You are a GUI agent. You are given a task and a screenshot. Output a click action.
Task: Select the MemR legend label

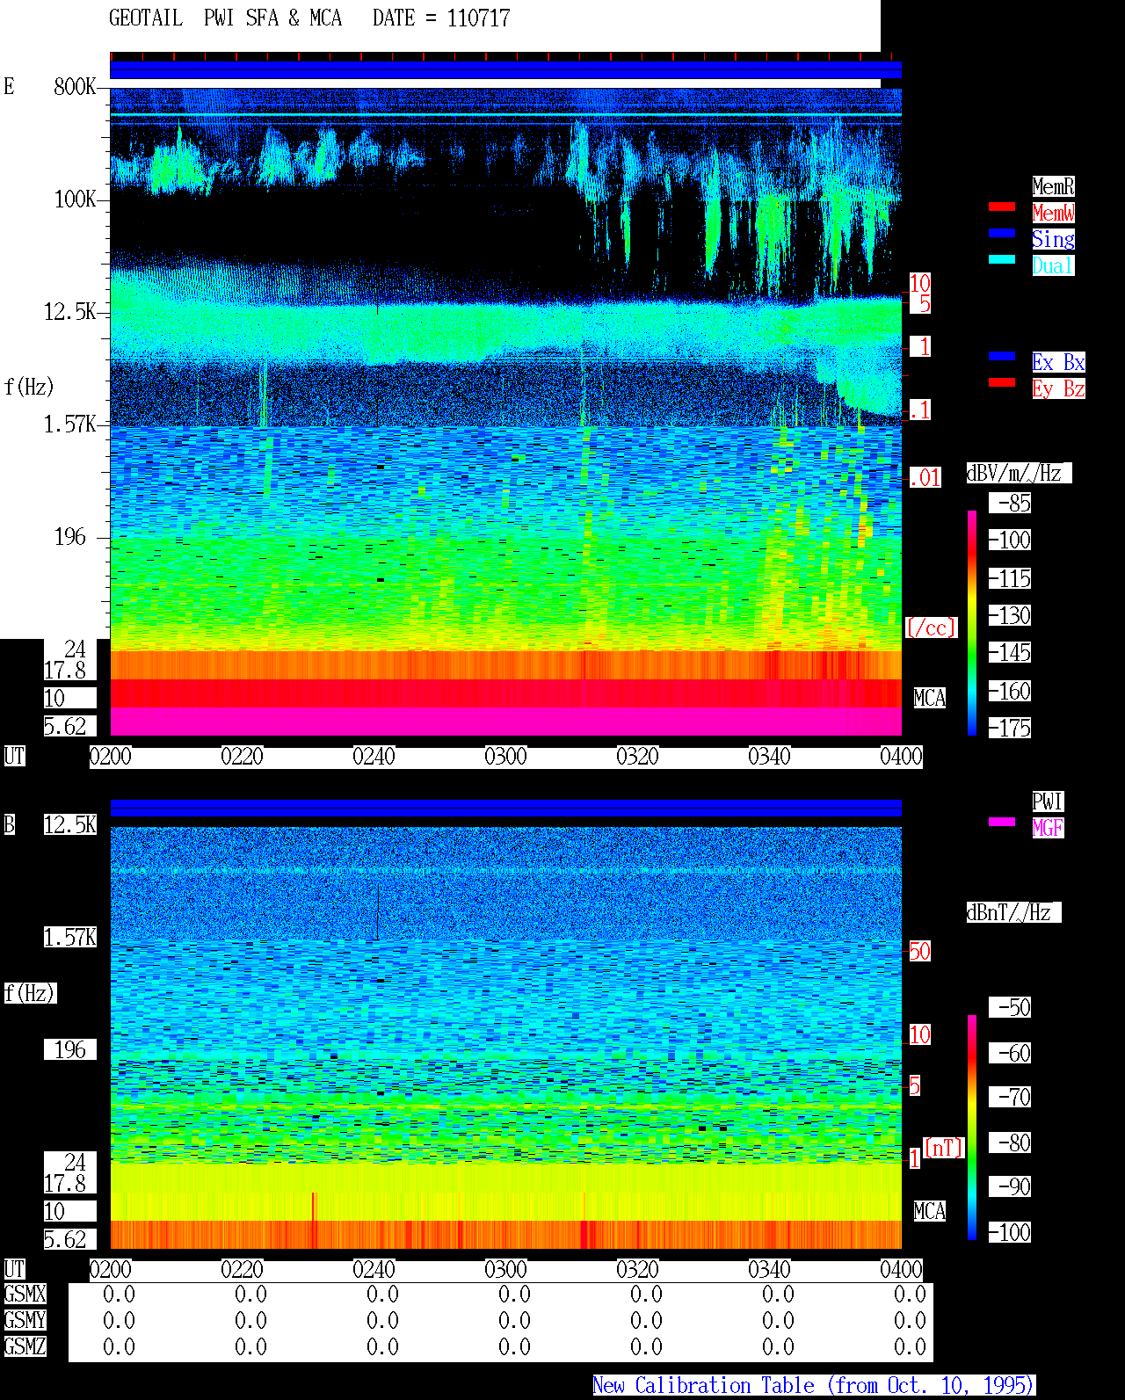point(1053,186)
